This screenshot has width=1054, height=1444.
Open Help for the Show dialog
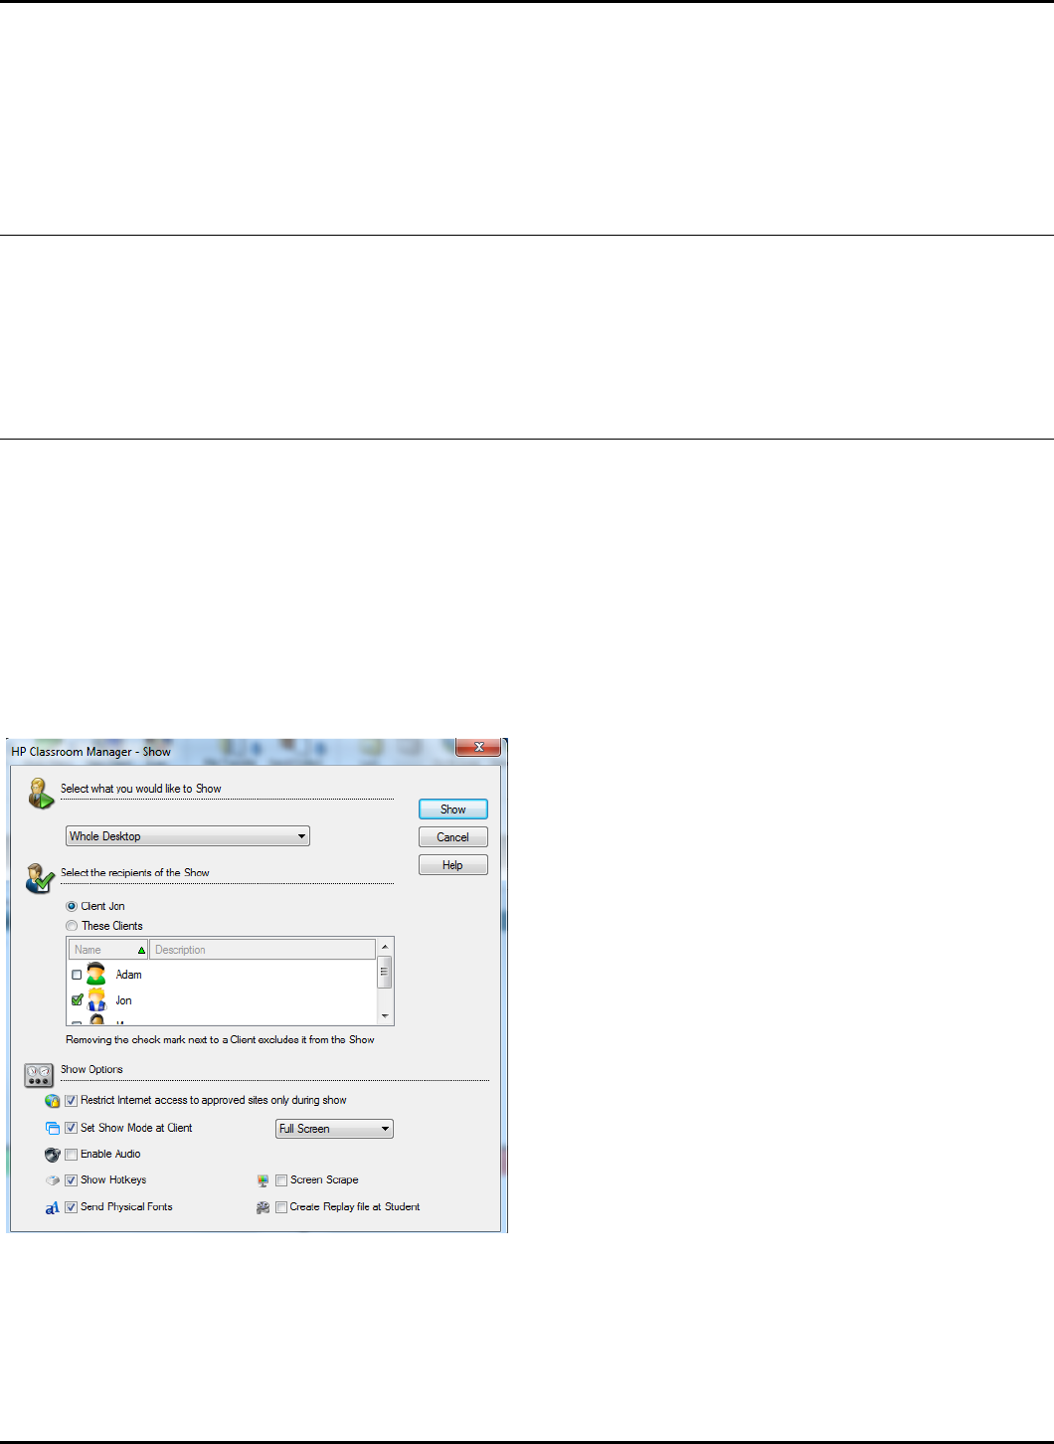pyautogui.click(x=453, y=865)
